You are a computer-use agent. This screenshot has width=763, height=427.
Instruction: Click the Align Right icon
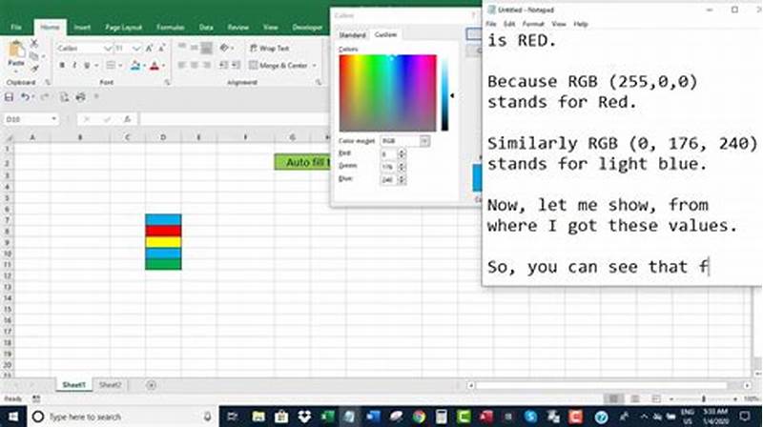207,65
